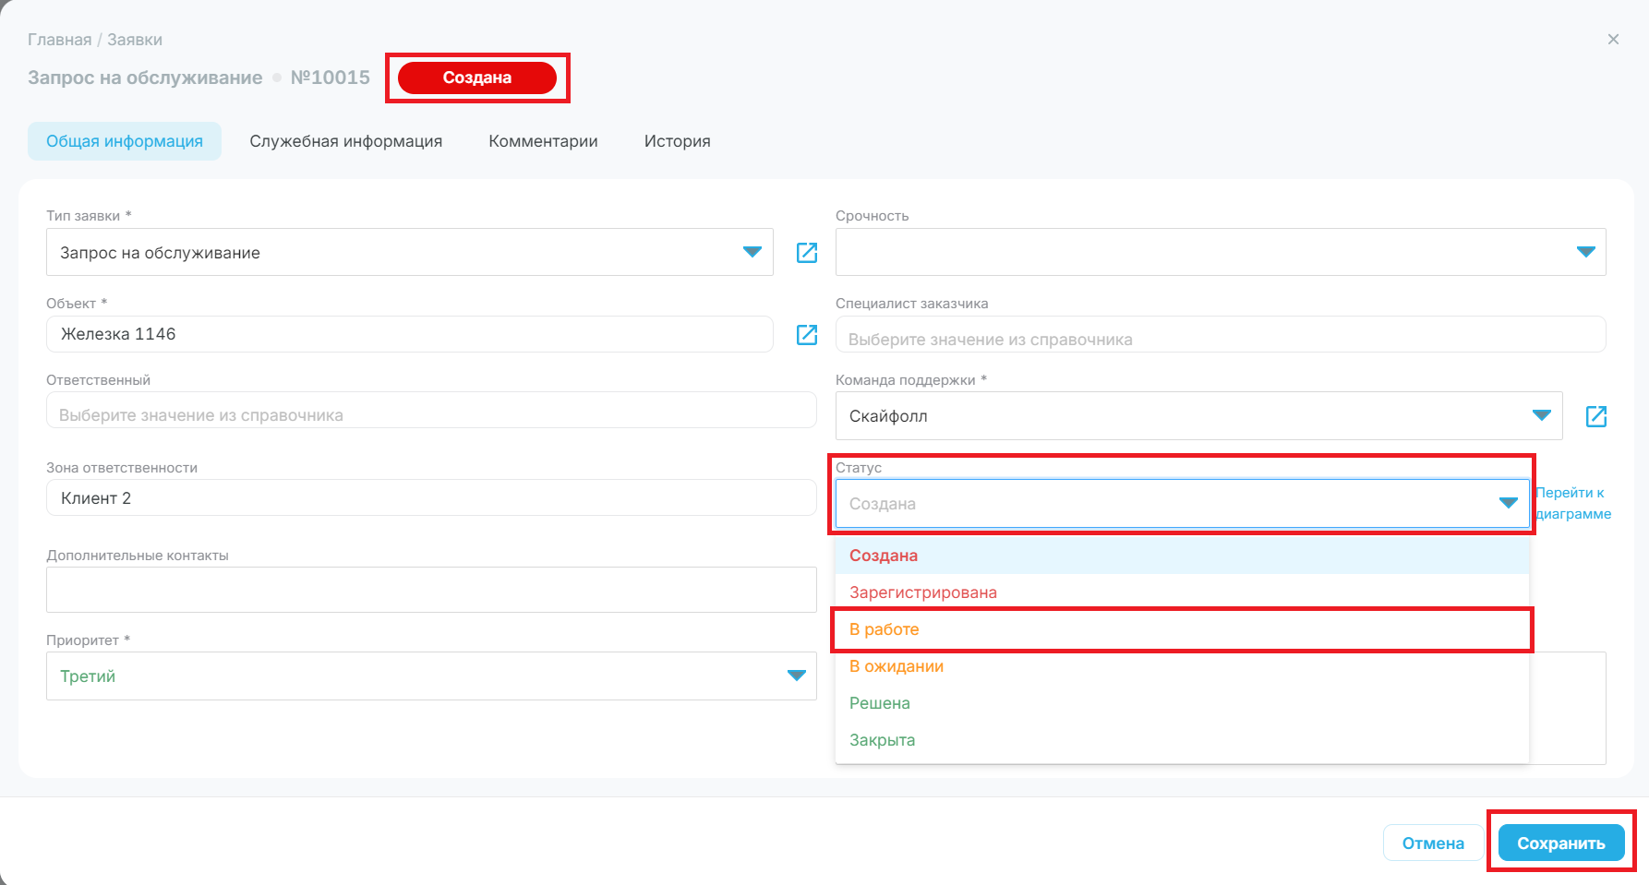Click the Запрос на обслуживание title text
1649x885 pixels.
[x=145, y=78]
